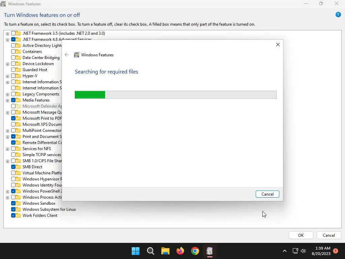Toggle the Hyper-V checkbox
This screenshot has width=345, height=259.
[13, 76]
